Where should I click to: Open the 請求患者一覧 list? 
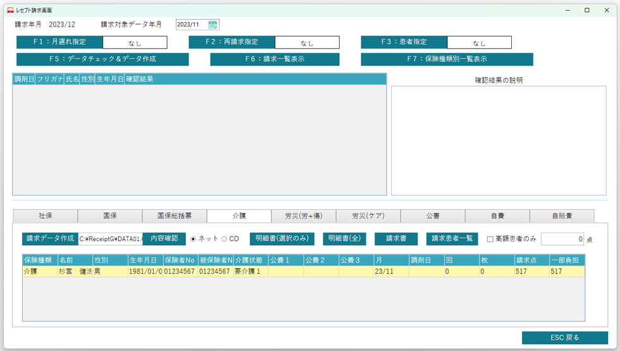(452, 239)
